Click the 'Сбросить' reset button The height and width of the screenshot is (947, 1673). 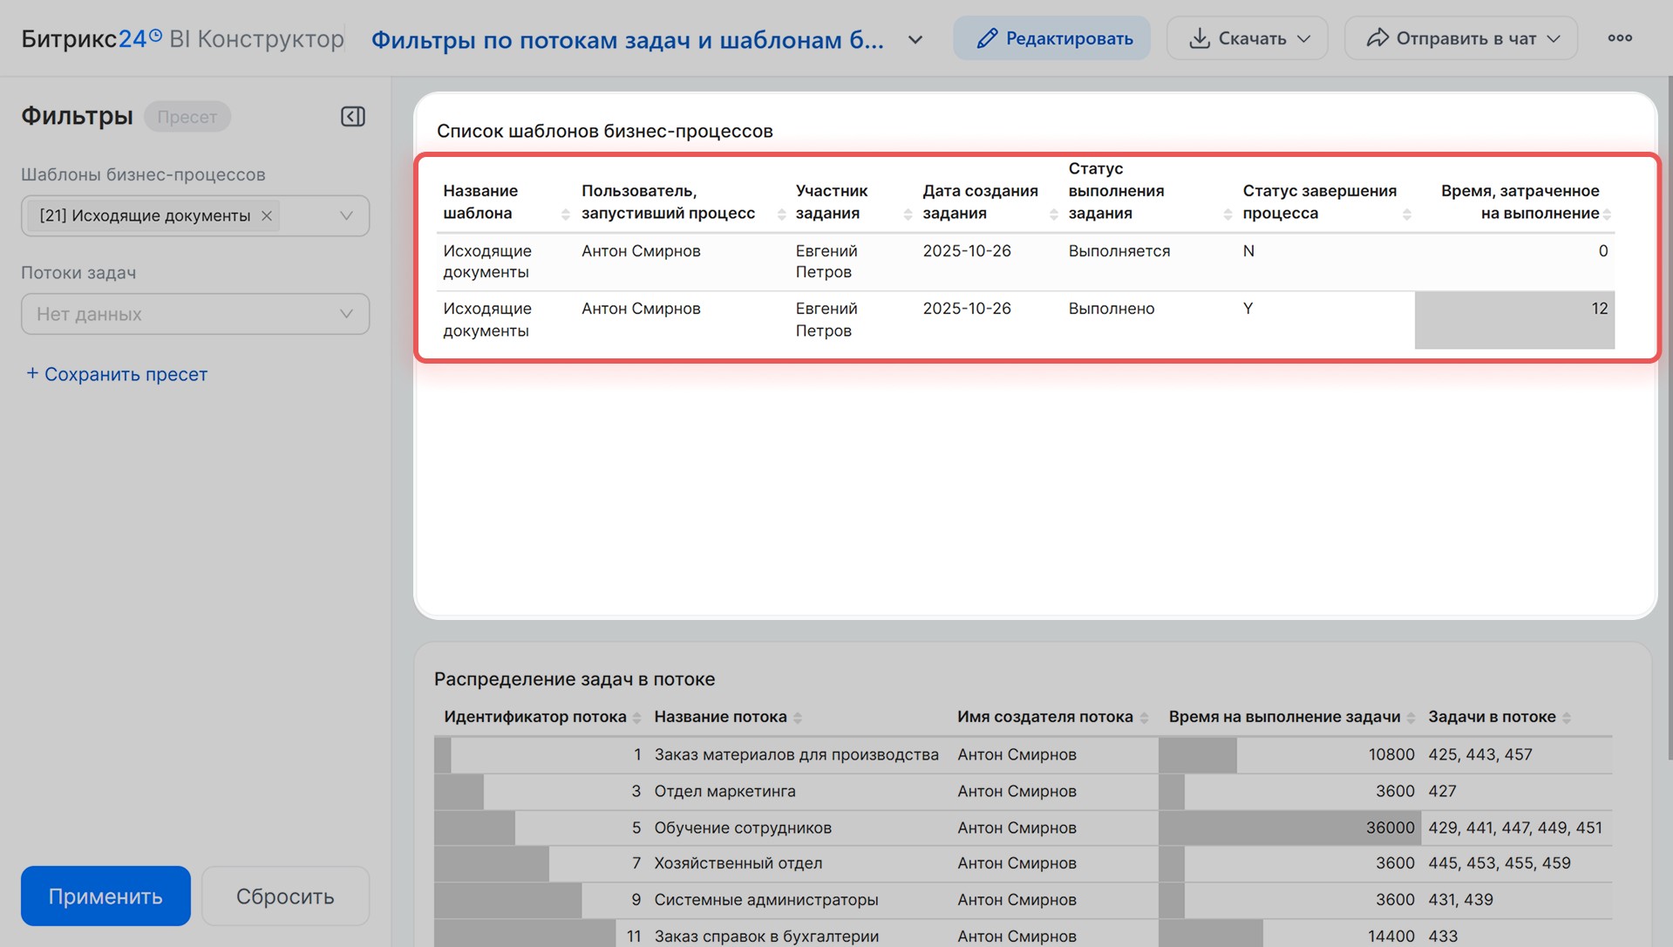[x=285, y=896]
